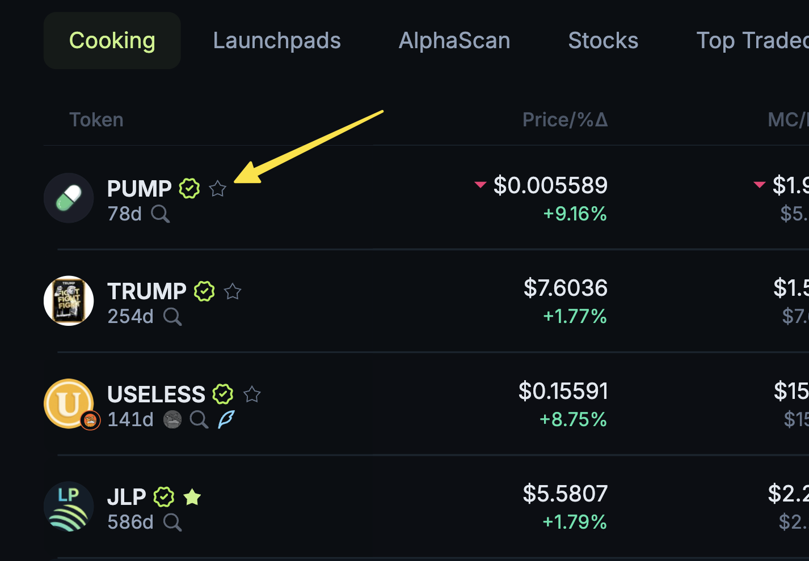The image size is (809, 561).
Task: Unfavorite JLP by clicking its filled star
Action: point(192,497)
